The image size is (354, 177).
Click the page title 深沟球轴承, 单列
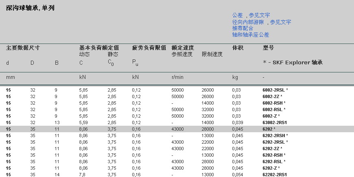pos(30,8)
